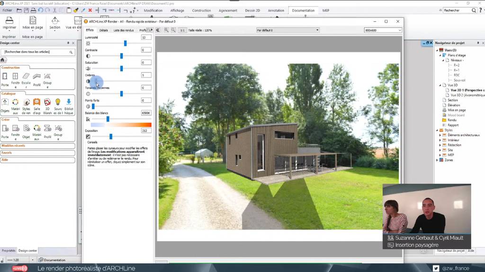The image size is (485, 272).
Task: Open the Imprimer printer tool
Action: pos(9,23)
